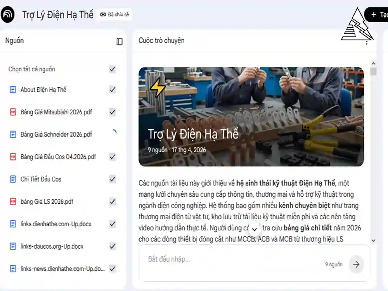Open the chat three-dot options menu

click(367, 43)
